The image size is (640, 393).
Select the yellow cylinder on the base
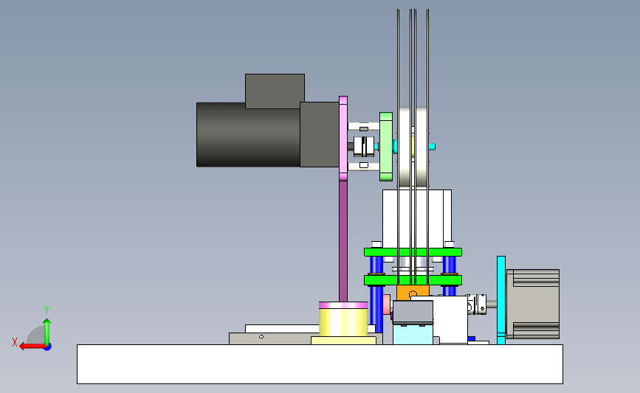[343, 322]
